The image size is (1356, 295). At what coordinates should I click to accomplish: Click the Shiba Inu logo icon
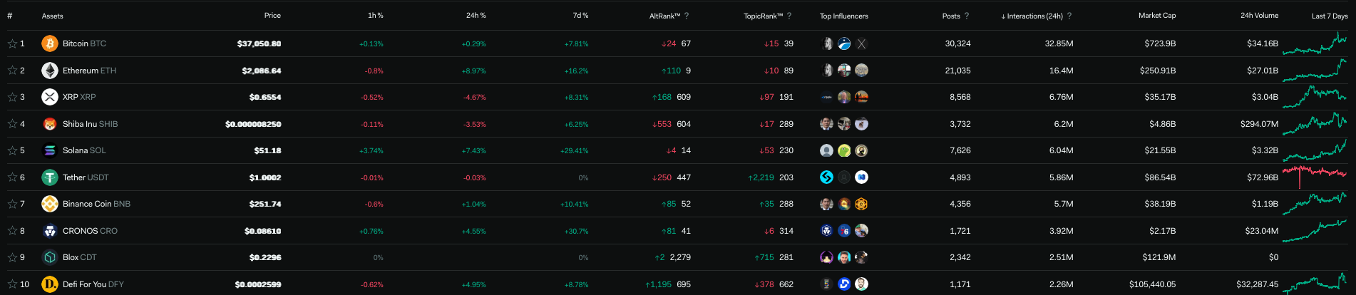[50, 124]
